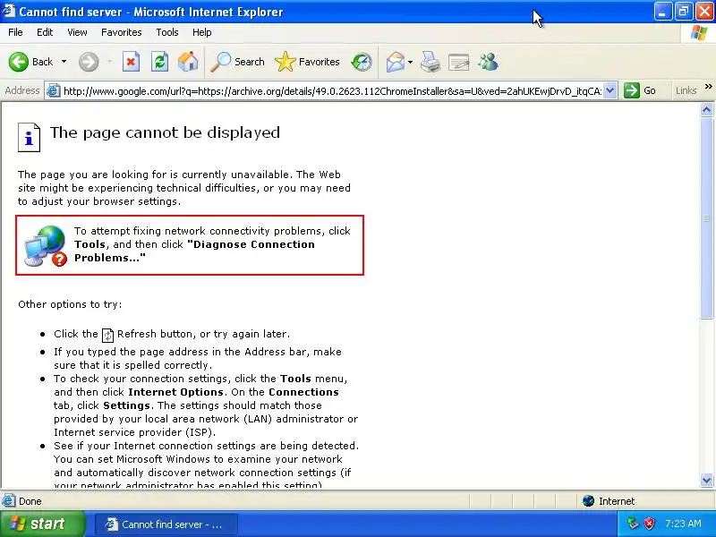Expand the Links toolbar chevron
716x537 pixels.
point(708,86)
